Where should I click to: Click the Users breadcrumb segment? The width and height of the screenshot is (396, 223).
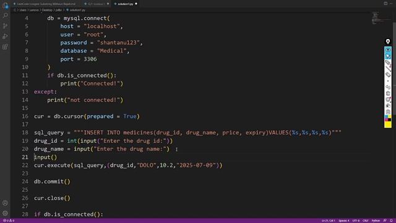(23, 10)
